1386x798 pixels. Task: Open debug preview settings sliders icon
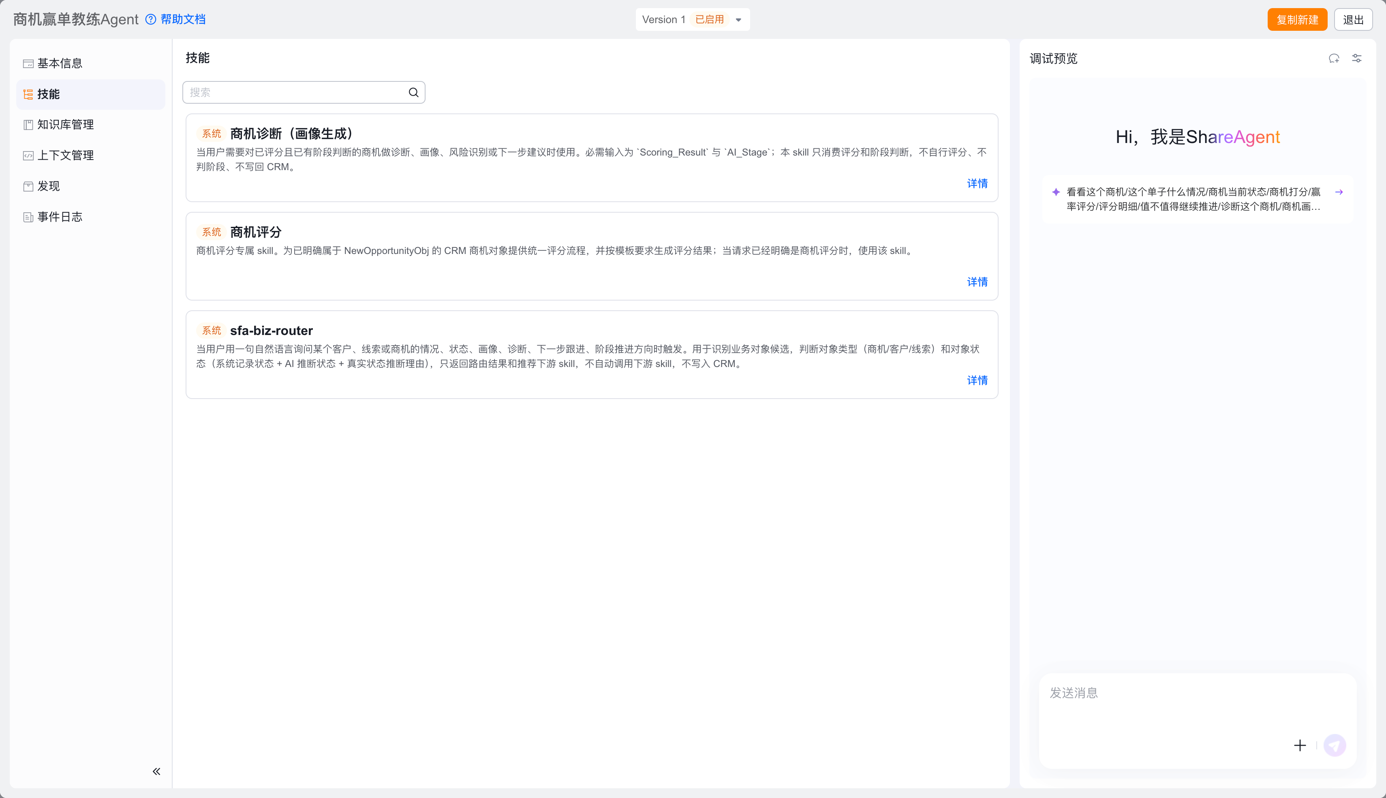pos(1357,59)
